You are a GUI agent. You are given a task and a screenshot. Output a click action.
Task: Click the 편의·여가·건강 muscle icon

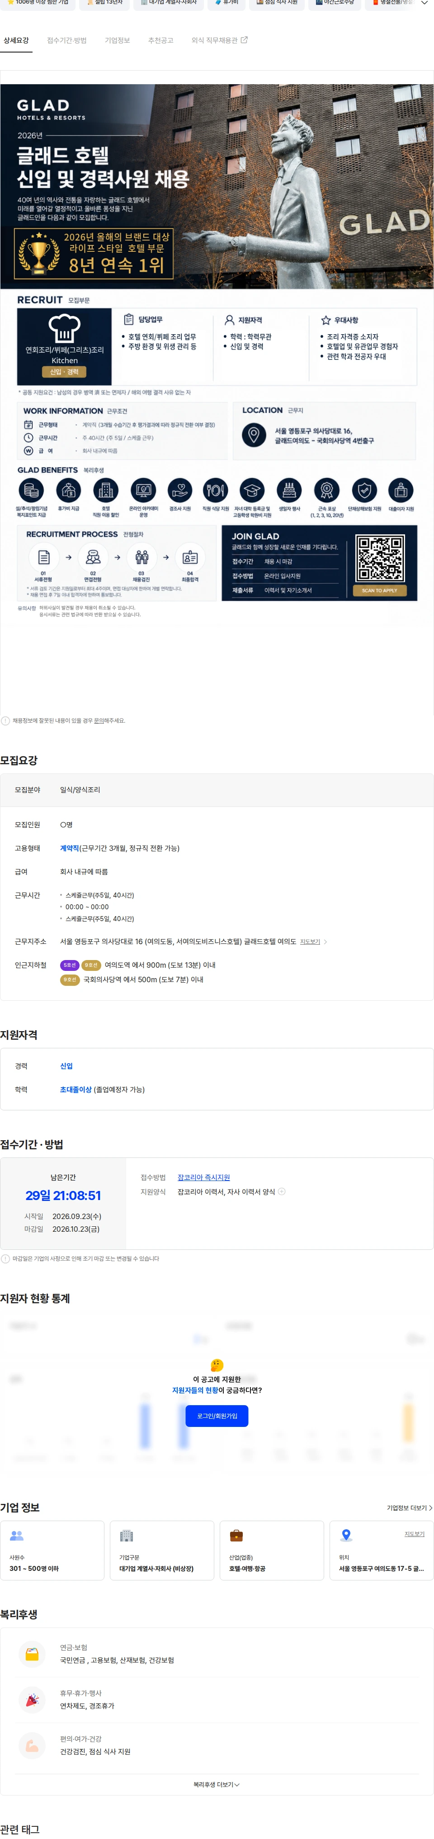(x=32, y=1745)
